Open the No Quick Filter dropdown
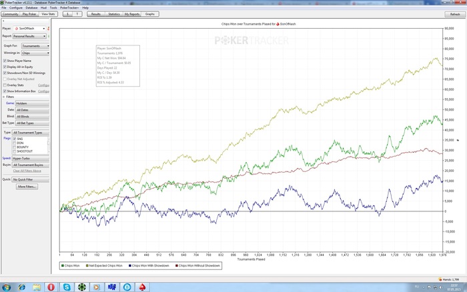The width and height of the screenshot is (467, 292). [31, 180]
